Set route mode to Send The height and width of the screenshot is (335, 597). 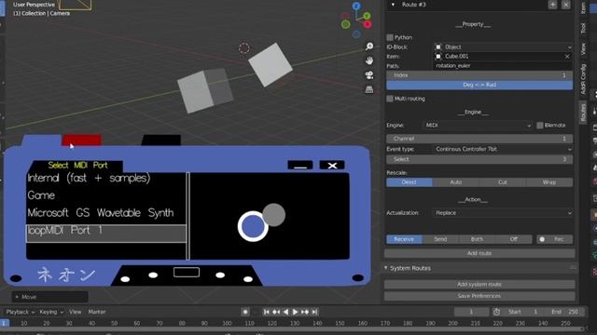click(x=440, y=239)
